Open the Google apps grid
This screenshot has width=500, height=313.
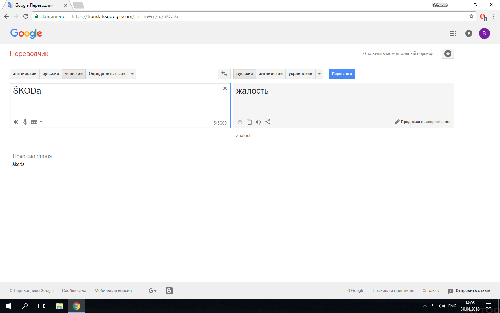[453, 33]
